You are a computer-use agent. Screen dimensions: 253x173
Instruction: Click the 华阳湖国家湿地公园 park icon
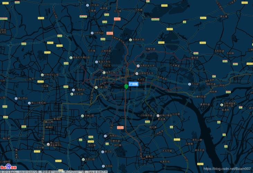click(222, 105)
